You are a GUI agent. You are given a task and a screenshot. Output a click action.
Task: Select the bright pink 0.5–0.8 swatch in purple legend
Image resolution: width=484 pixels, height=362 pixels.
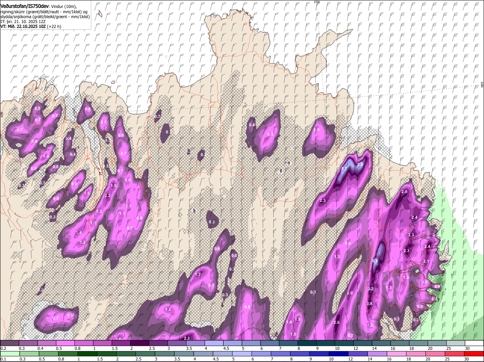click(65, 343)
